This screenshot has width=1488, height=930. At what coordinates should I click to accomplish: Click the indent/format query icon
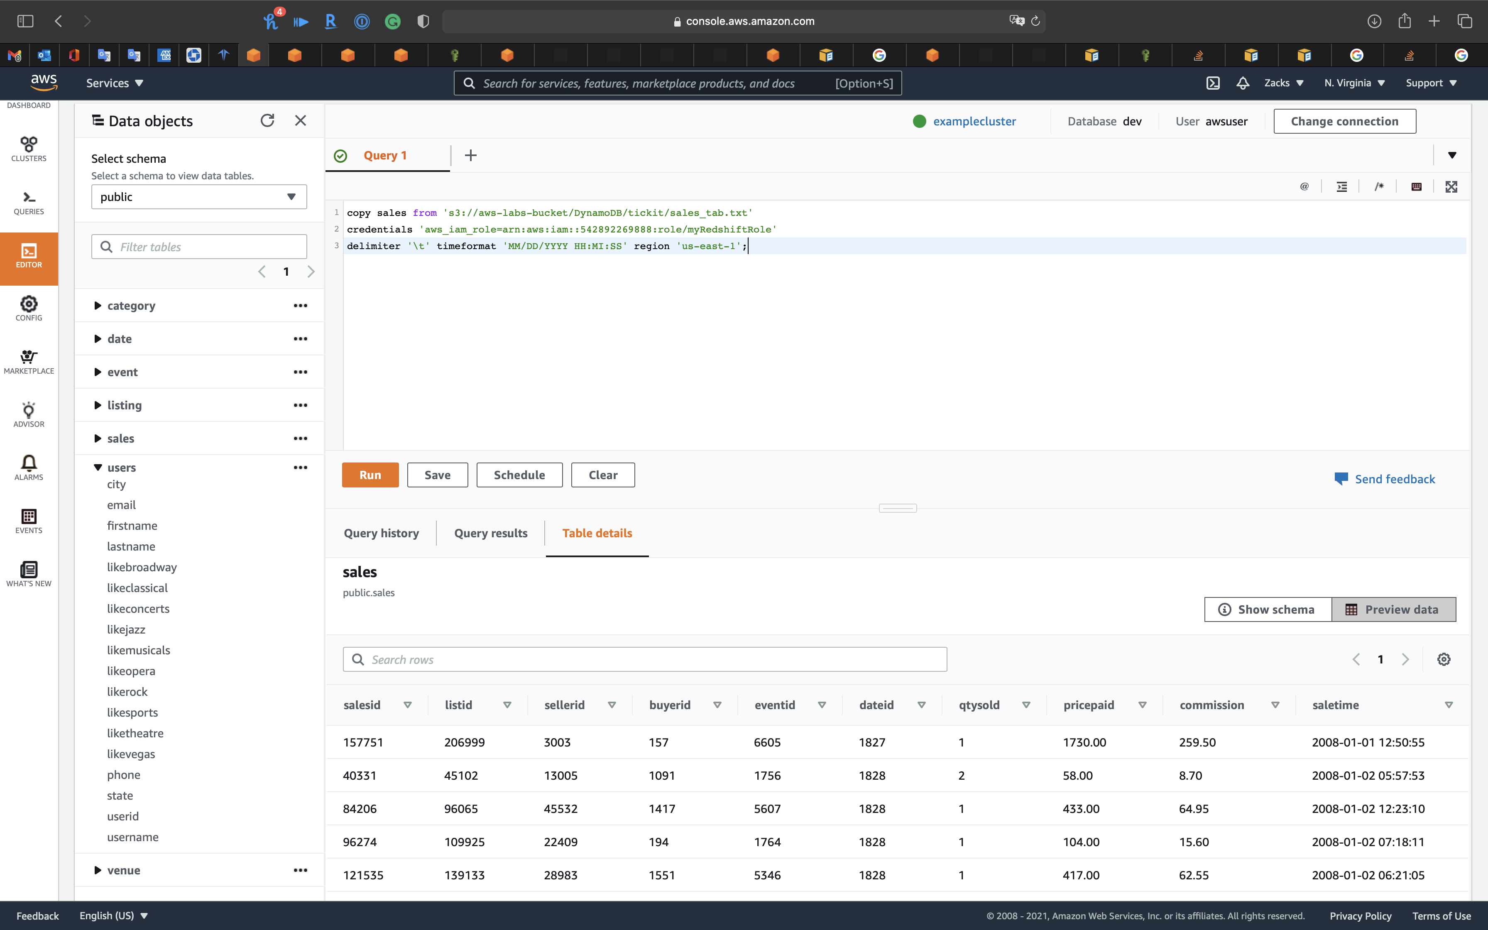(x=1342, y=187)
